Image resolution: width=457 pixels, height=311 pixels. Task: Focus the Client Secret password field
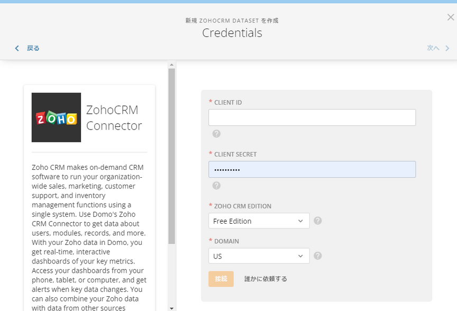pyautogui.click(x=312, y=169)
